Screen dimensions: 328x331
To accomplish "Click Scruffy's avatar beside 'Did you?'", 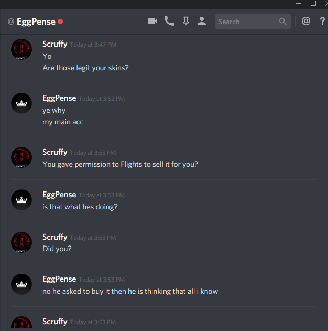I will [21, 242].
